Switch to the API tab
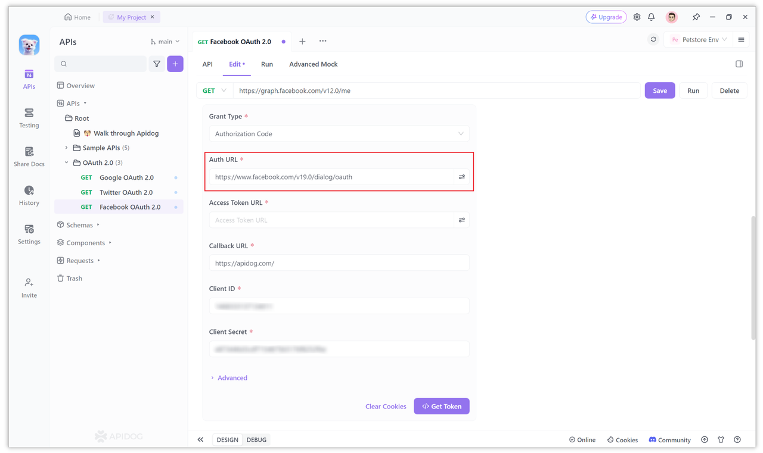 click(x=207, y=64)
